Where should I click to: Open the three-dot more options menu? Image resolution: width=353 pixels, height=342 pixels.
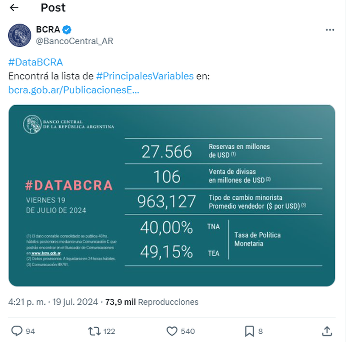pyautogui.click(x=330, y=30)
